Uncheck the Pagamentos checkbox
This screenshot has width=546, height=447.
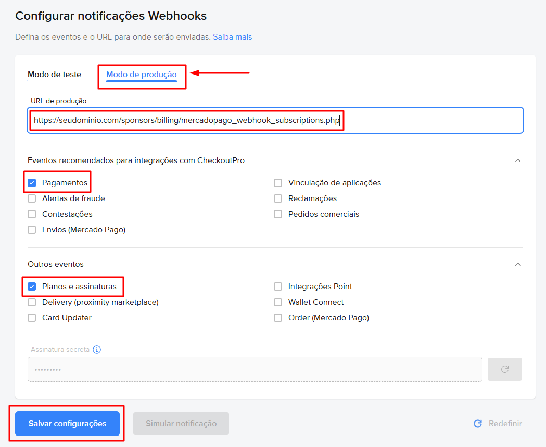32,183
